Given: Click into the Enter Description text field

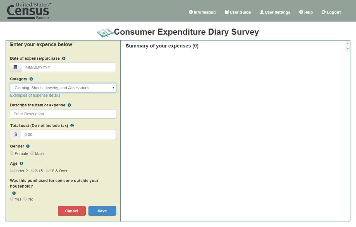Looking at the screenshot, I should 63,114.
